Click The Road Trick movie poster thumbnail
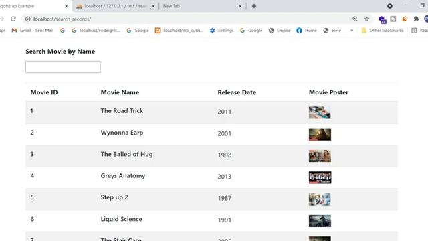The height and width of the screenshot is (241, 428). pyautogui.click(x=320, y=112)
